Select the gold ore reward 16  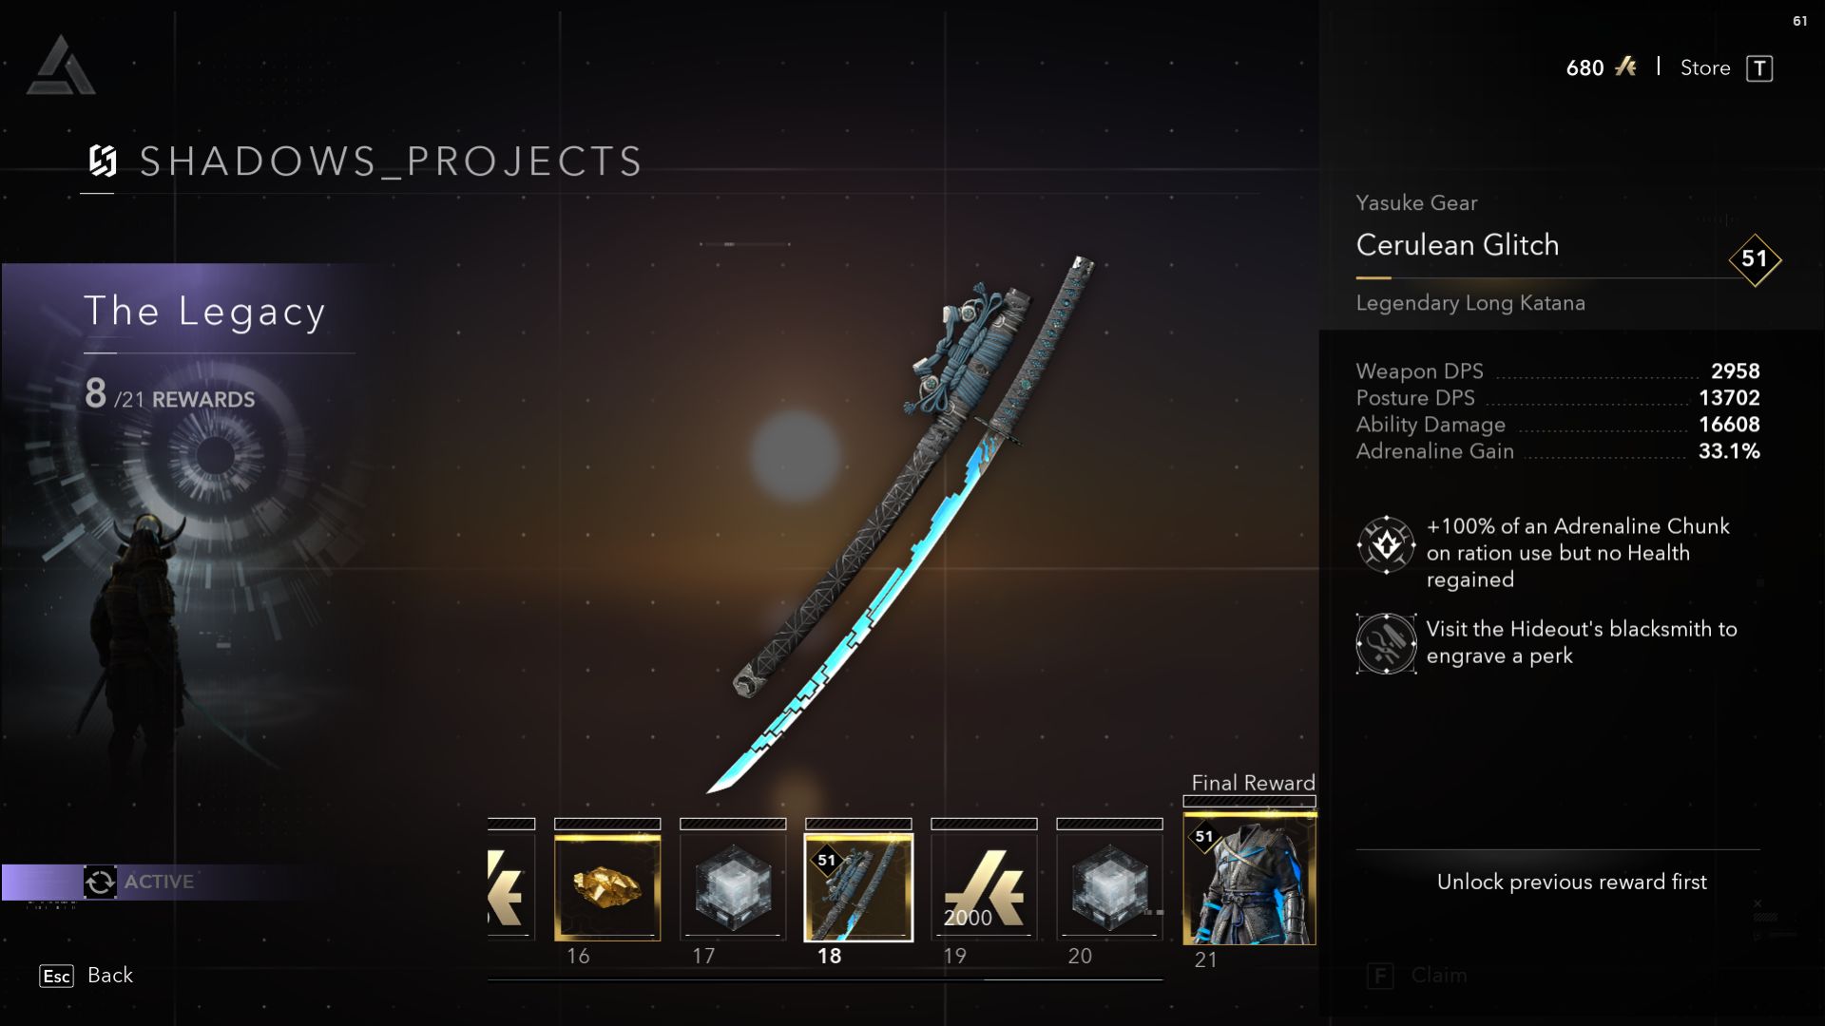click(x=607, y=887)
